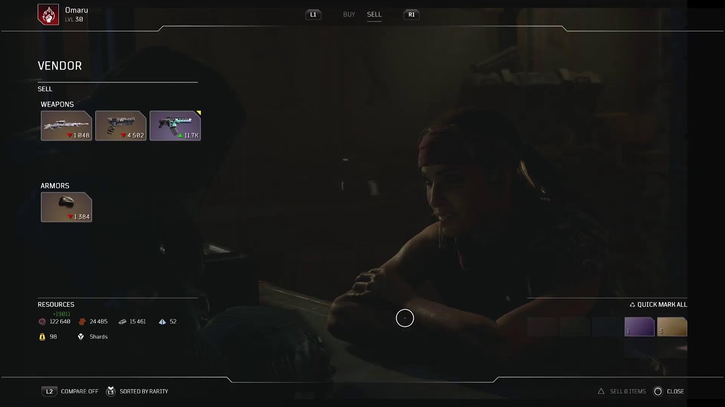Click the L3 stick prompt icon
This screenshot has width=725, height=407.
(x=111, y=391)
